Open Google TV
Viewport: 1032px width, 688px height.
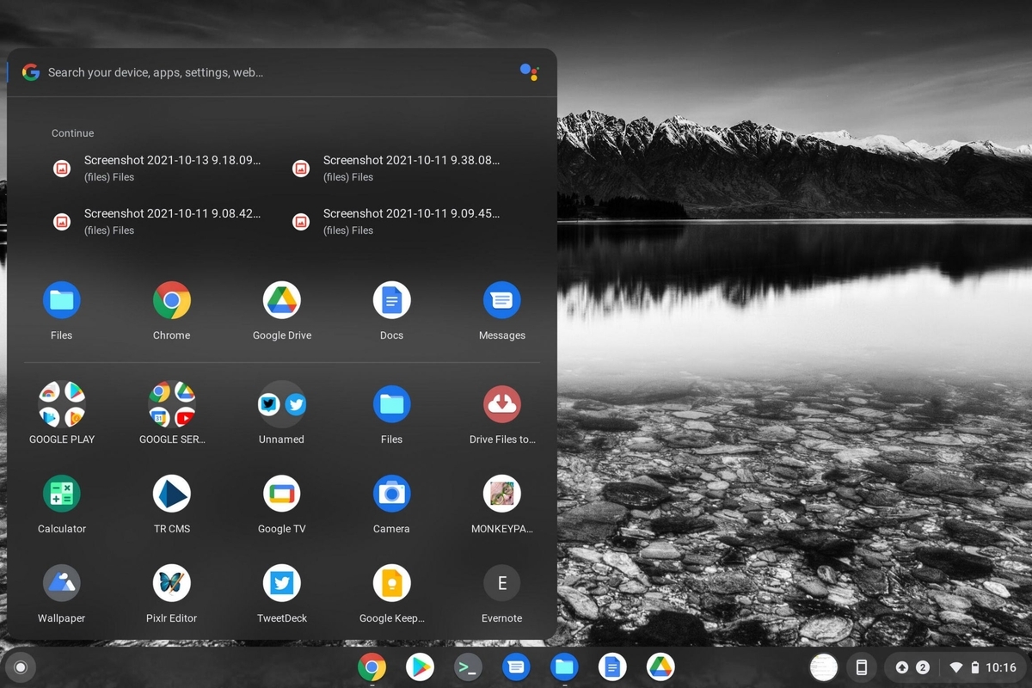click(x=282, y=494)
